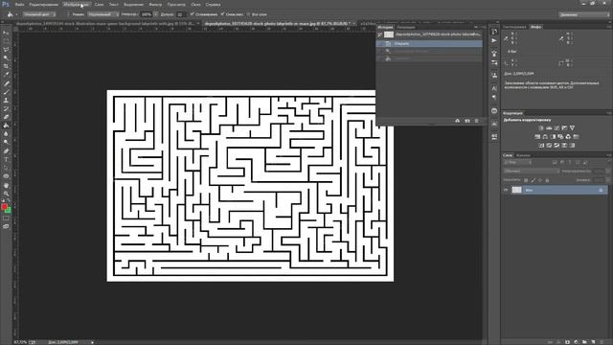
Task: Open opacity slider arrow in options bar
Action: pos(155,14)
